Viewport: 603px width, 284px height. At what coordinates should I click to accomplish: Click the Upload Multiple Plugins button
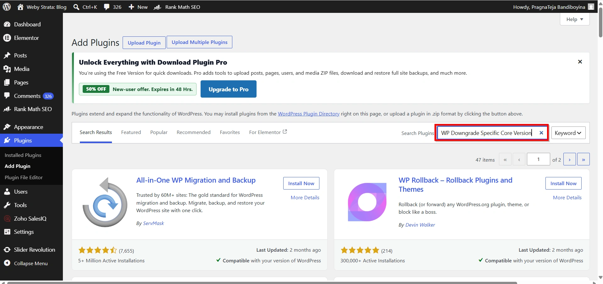tap(199, 42)
